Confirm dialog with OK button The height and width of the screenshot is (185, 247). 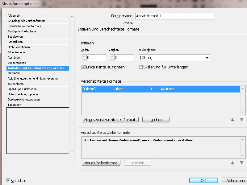coord(203,180)
